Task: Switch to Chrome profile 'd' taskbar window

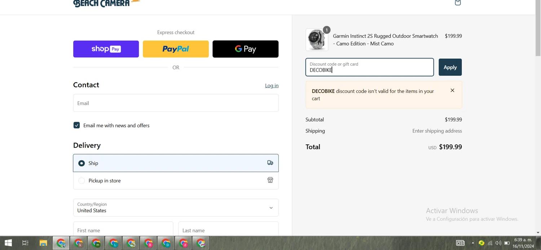Action: point(184,243)
